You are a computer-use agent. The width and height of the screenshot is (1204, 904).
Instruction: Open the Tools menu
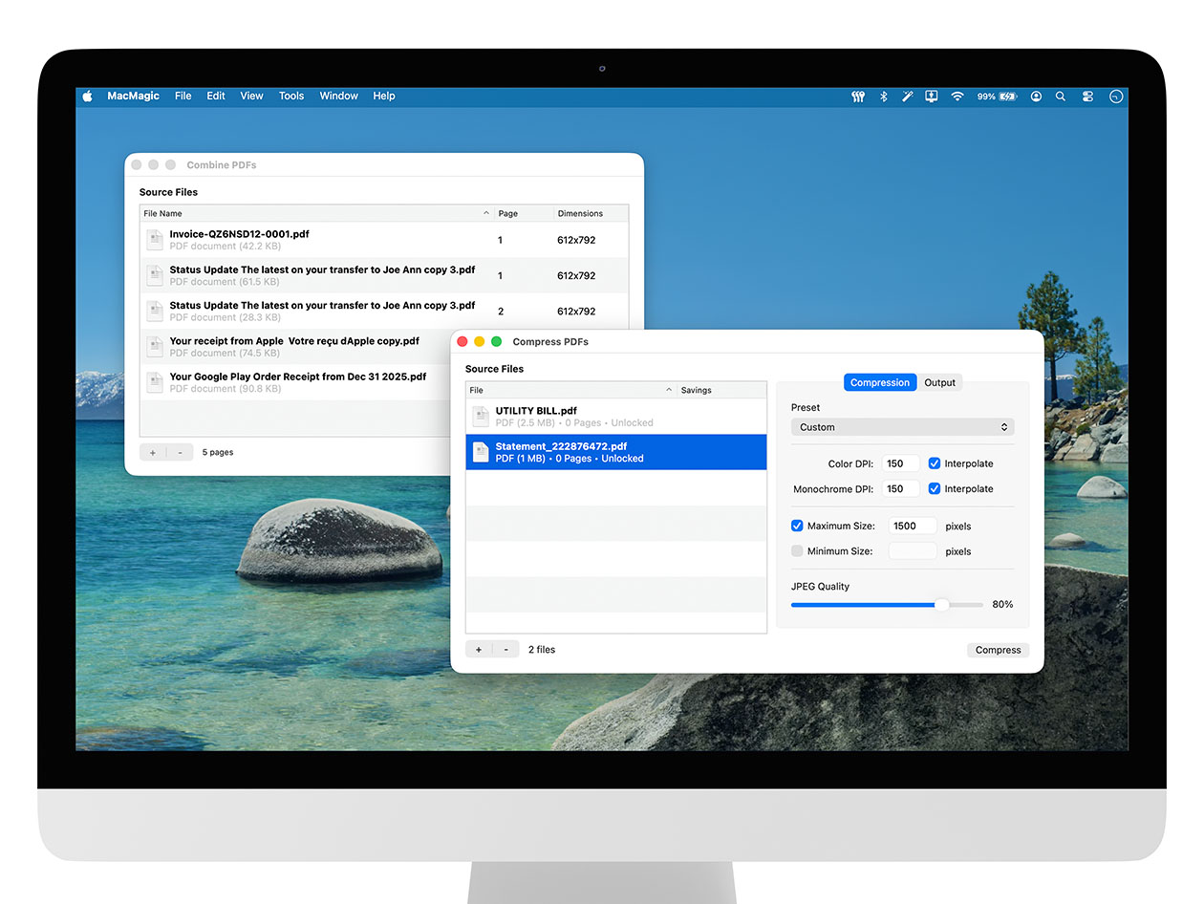click(x=290, y=96)
